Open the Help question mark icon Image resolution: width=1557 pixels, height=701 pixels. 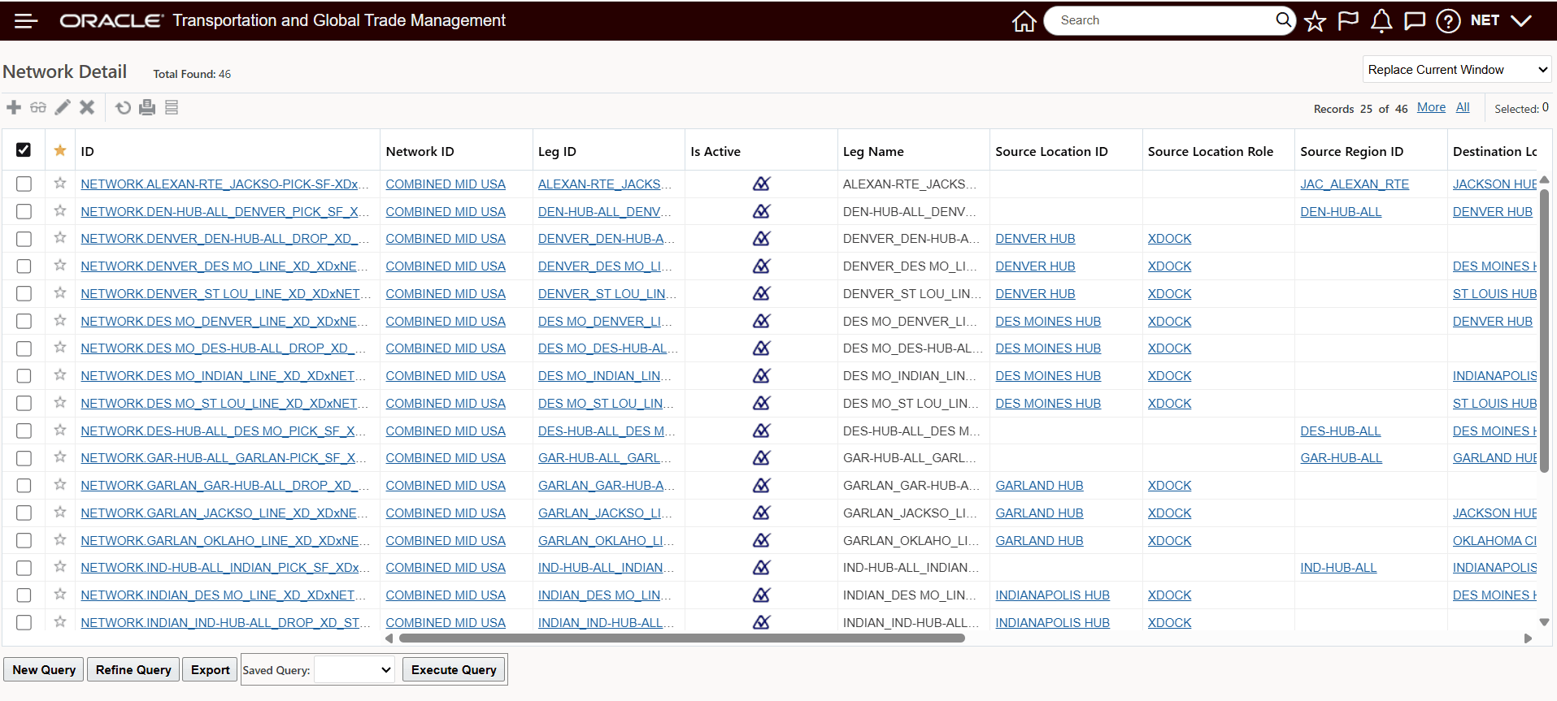[1448, 21]
